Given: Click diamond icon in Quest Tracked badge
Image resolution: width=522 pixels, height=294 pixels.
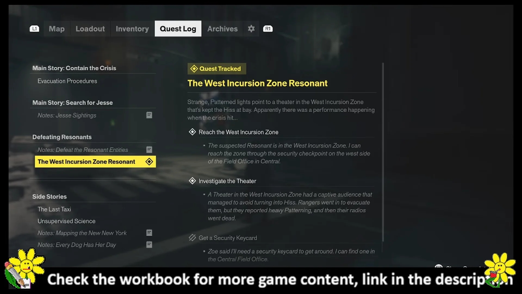Looking at the screenshot, I should click(194, 69).
